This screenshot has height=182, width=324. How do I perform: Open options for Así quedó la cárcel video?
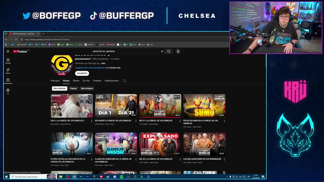(136, 121)
